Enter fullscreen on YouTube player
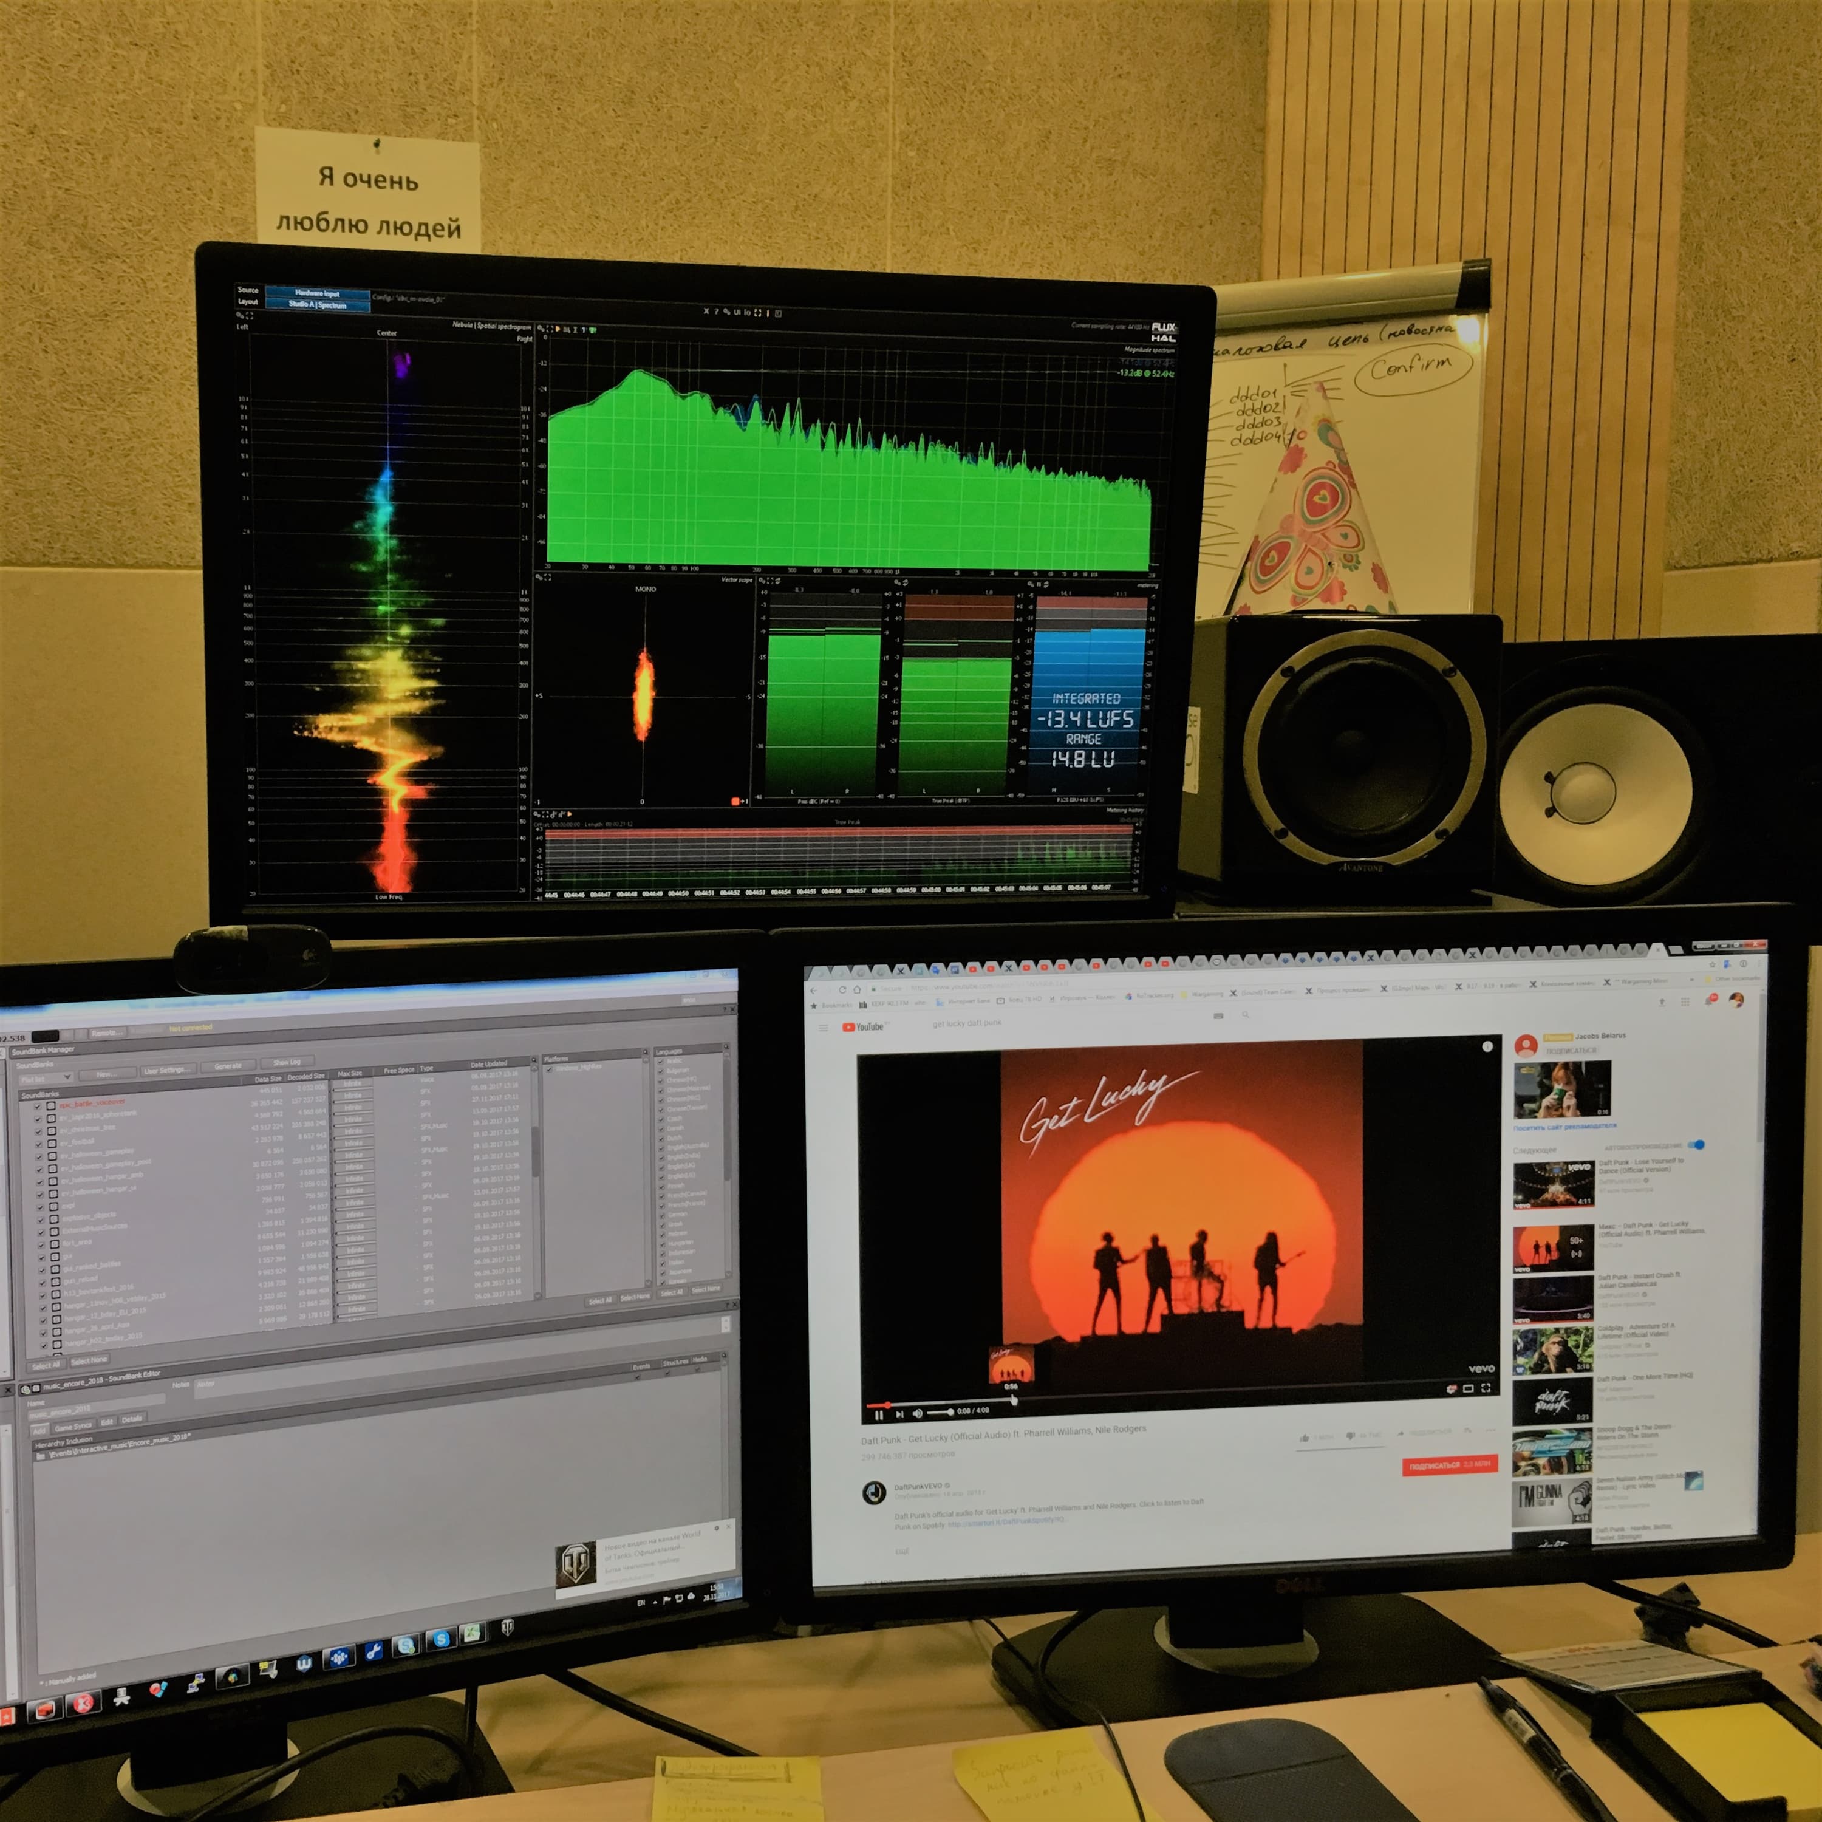 (x=1486, y=1387)
